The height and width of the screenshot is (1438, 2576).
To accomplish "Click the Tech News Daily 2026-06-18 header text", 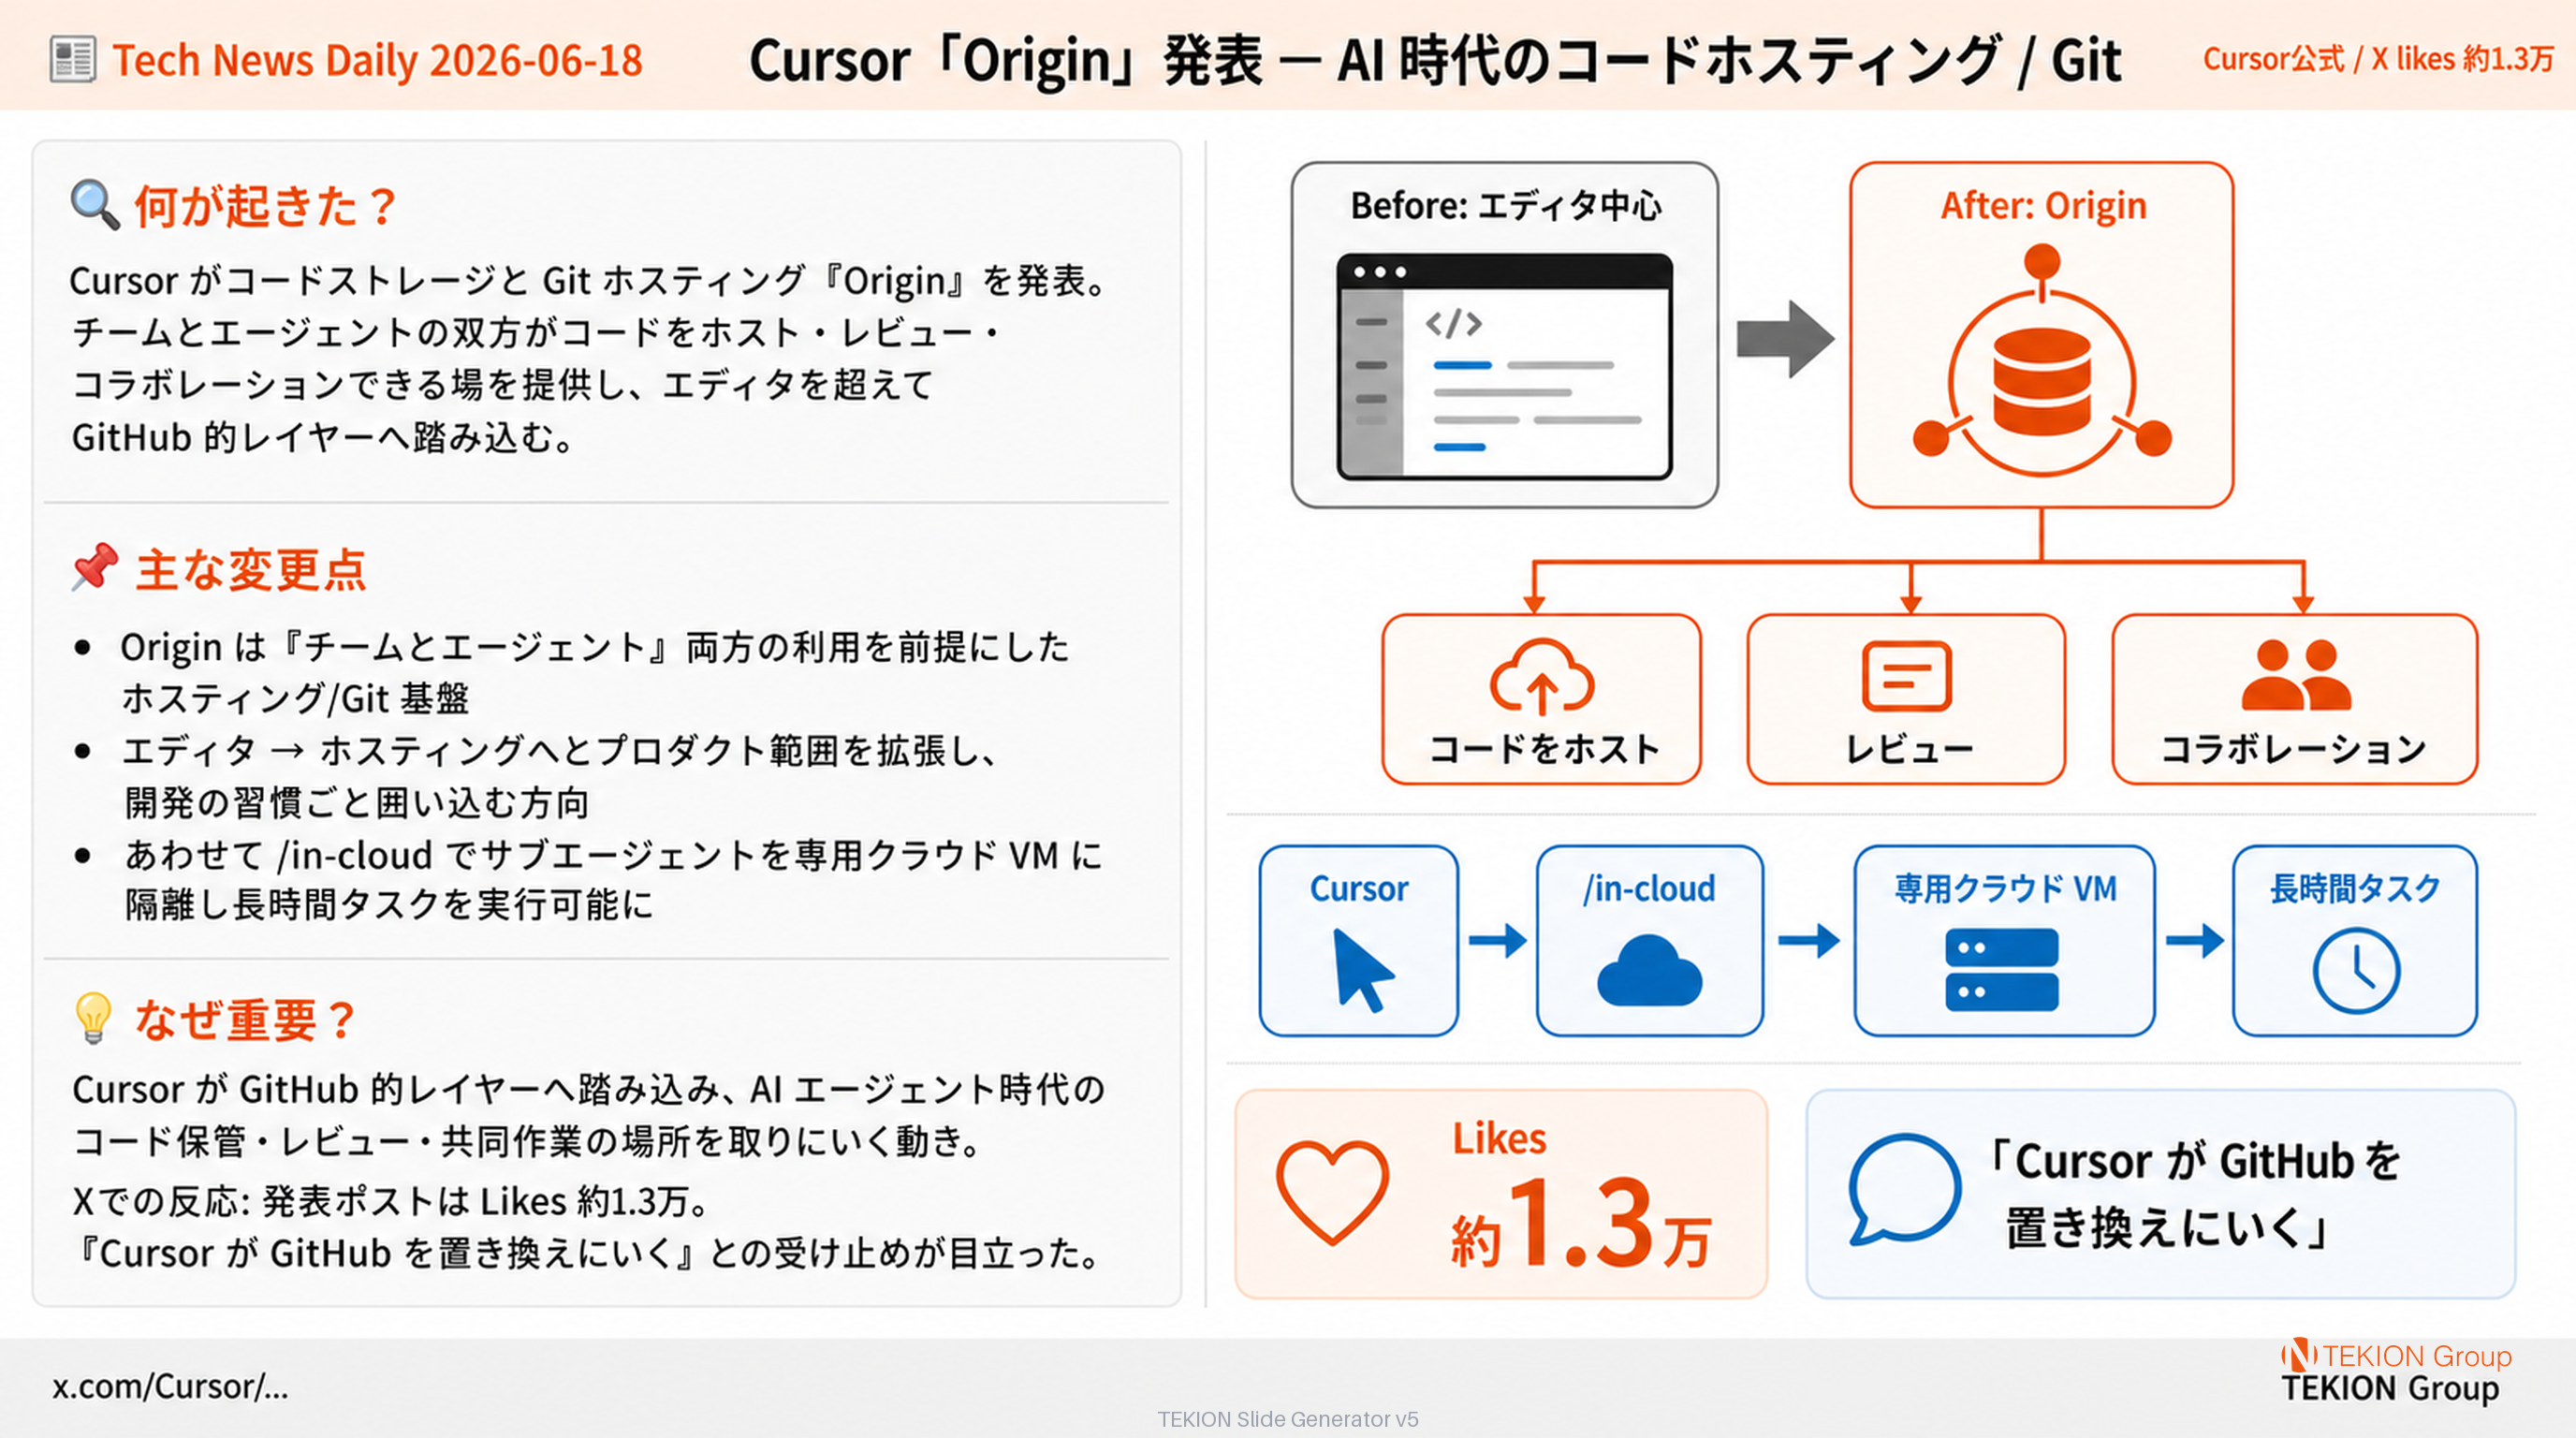I will click(377, 60).
